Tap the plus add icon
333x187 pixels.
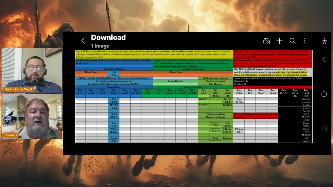[x=279, y=41]
